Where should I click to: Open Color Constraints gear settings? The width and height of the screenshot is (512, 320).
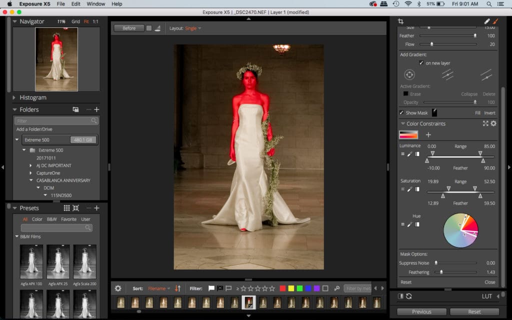pyautogui.click(x=493, y=123)
